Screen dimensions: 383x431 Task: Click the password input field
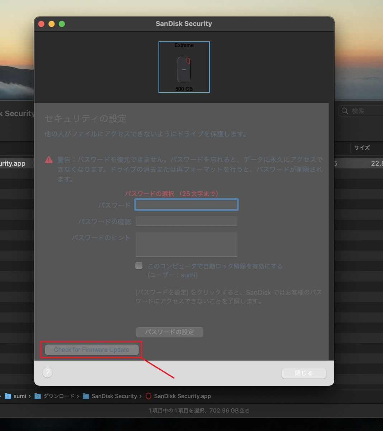[186, 205]
